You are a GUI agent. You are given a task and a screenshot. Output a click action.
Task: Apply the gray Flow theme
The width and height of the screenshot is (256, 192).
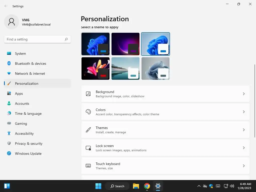pyautogui.click(x=155, y=68)
